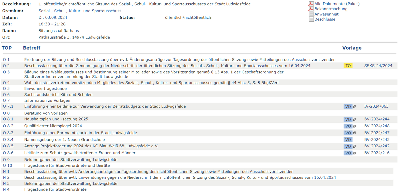Open the Bekanntmachung document link
Viewport: 400px width, 195px height.
tap(331, 9)
